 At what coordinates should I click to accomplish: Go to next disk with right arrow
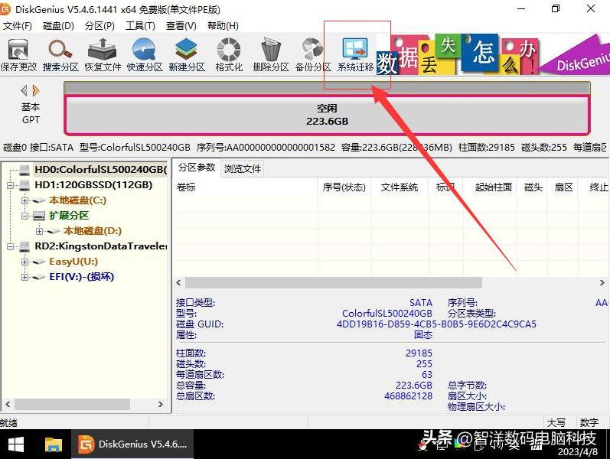36,90
